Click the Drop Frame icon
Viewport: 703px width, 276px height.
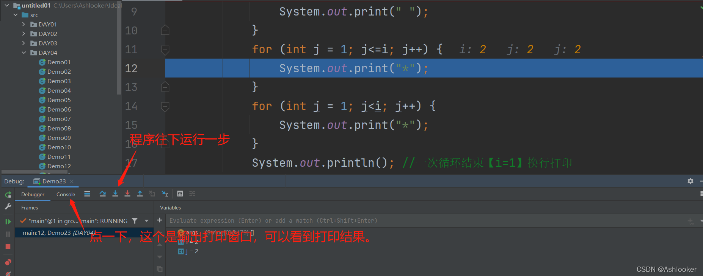(152, 194)
